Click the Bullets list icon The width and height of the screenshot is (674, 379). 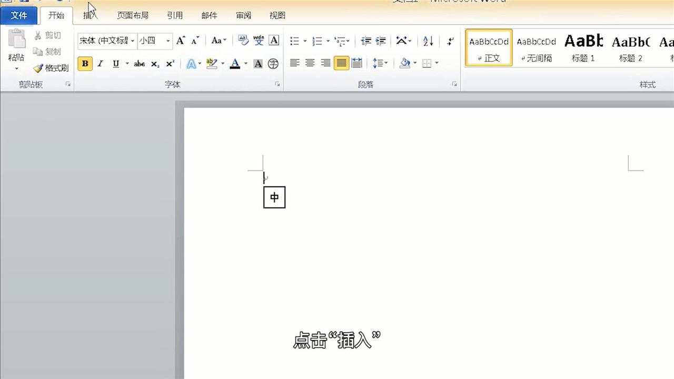coord(295,41)
